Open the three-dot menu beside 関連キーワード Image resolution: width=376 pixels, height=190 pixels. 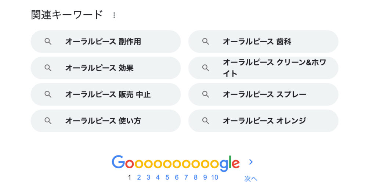coord(114,15)
